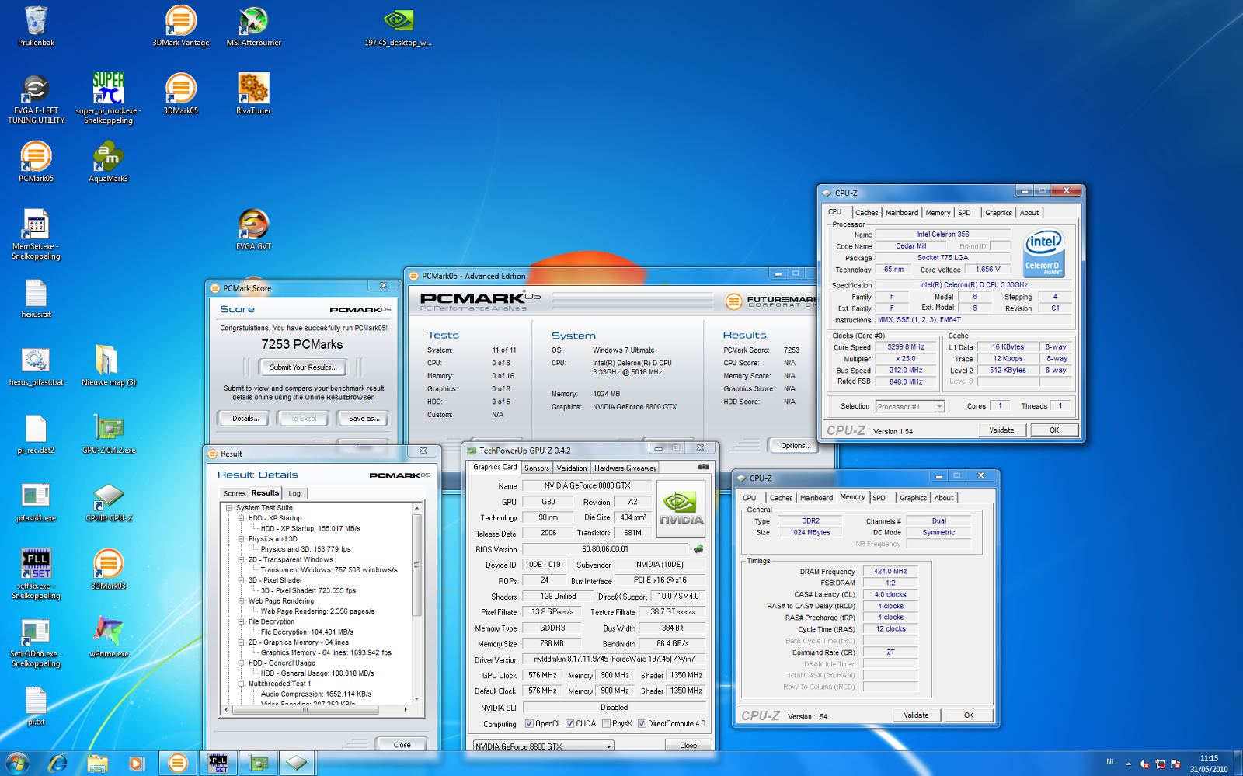This screenshot has height=776, width=1243.
Task: Collapse the 2D - Transparent Windows node
Action: coord(242,560)
